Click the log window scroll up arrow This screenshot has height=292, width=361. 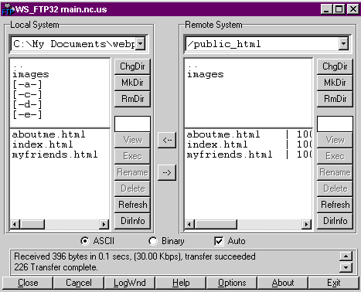pyautogui.click(x=346, y=256)
